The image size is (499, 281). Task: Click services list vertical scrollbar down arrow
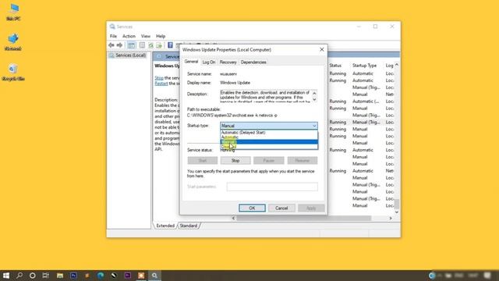pos(397,212)
